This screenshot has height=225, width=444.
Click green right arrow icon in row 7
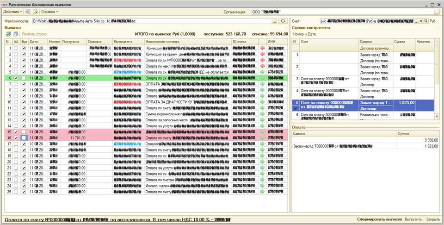click(262, 84)
